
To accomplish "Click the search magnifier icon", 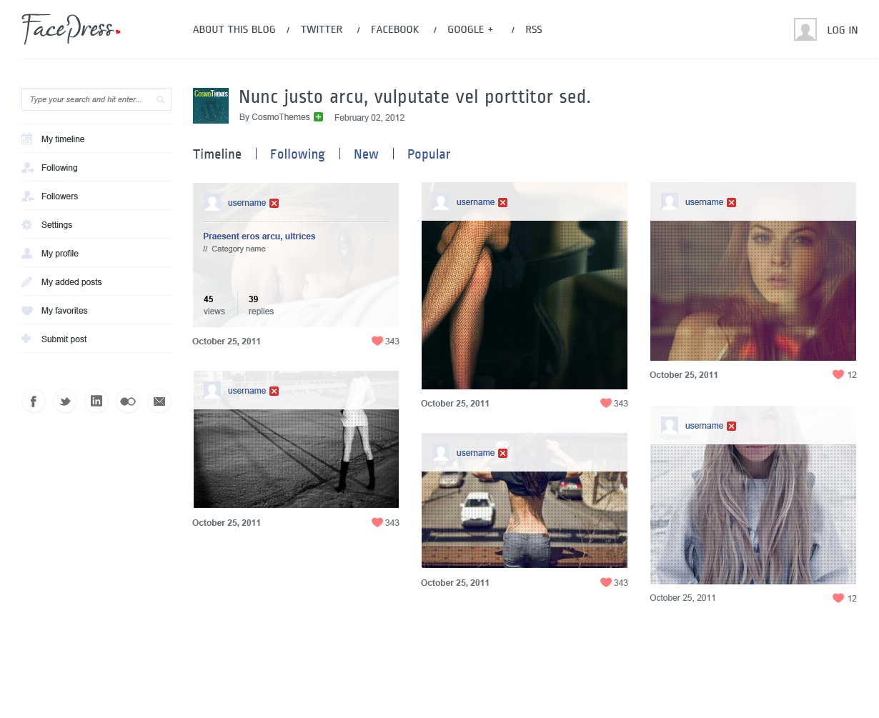I will 161,99.
